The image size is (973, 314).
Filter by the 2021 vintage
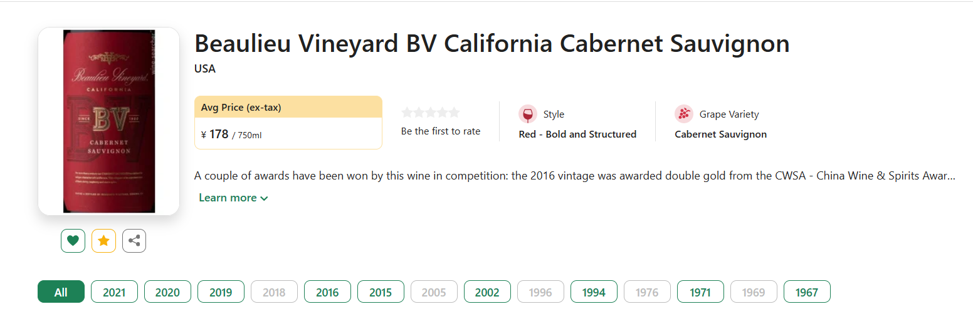click(114, 292)
